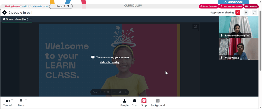Select Screen share (You) tab
262x109 pixels.
[x=17, y=19]
